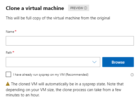Open the info tooltip beside the sysprep option
This screenshot has width=137, height=100.
[132, 75]
